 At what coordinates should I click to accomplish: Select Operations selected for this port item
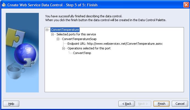89,48
